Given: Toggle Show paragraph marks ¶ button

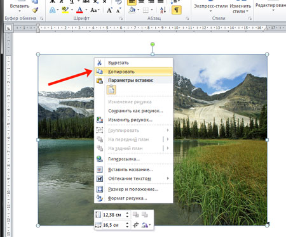Looking at the screenshot, I should coord(176,10).
